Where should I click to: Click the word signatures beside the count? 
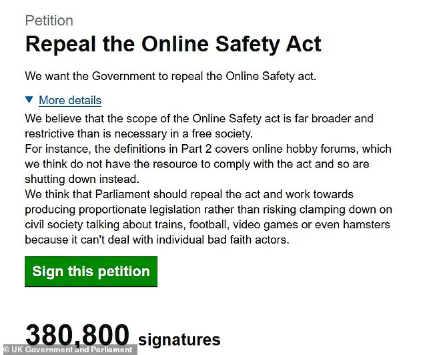click(x=179, y=340)
